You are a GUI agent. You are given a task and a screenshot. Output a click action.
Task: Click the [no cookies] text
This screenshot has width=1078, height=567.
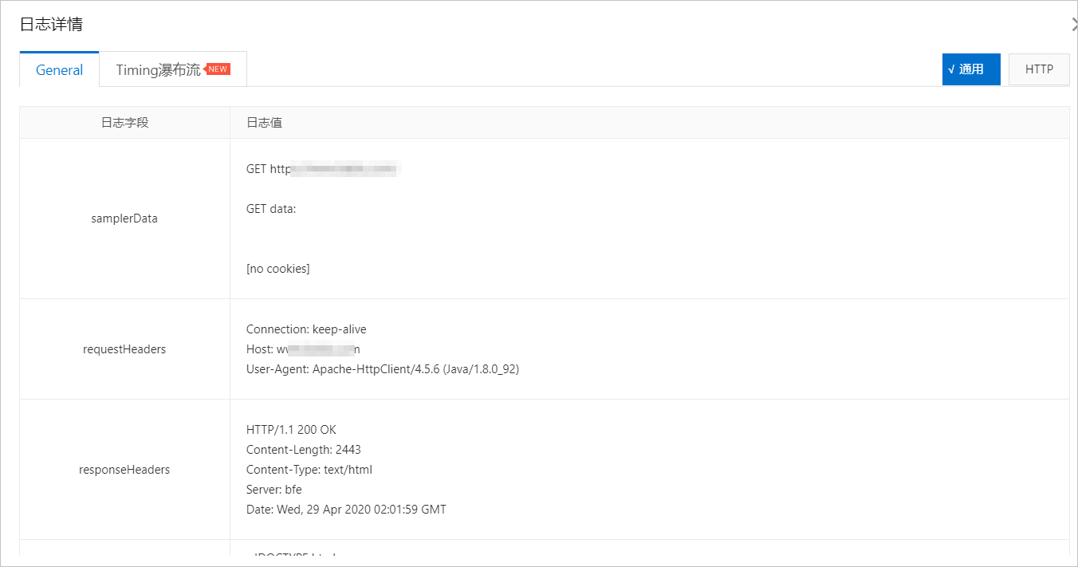(278, 269)
